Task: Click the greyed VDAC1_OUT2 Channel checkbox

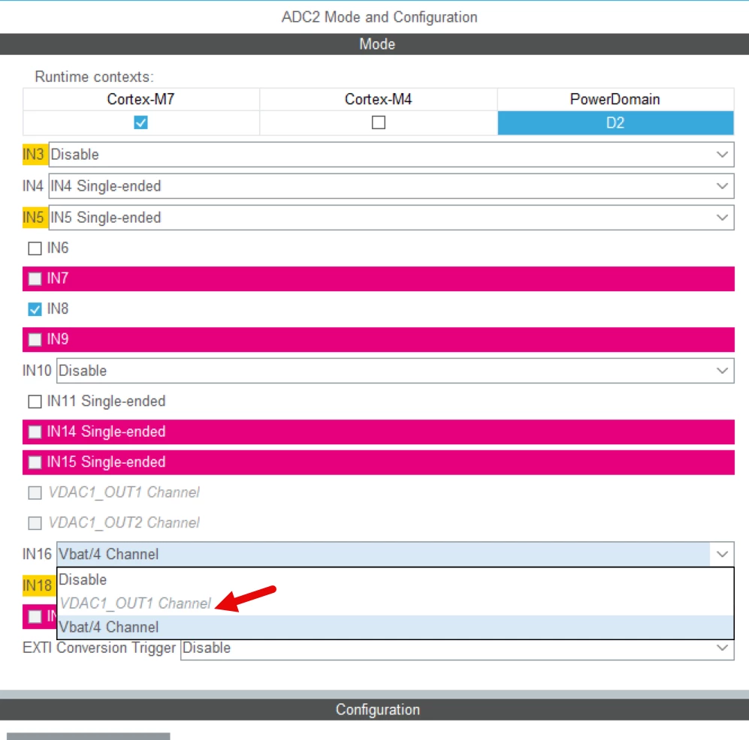Action: (x=35, y=523)
